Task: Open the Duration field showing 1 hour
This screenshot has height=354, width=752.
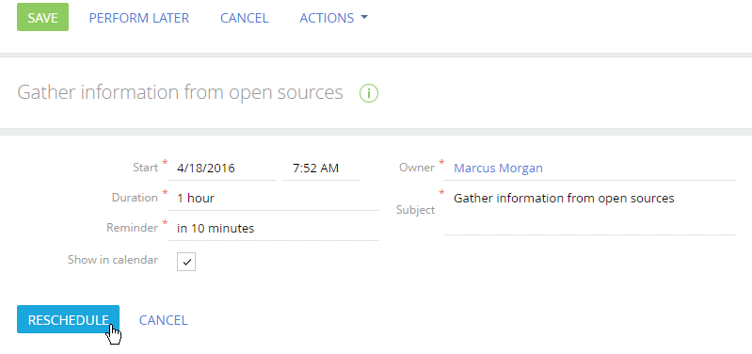Action: [272, 198]
